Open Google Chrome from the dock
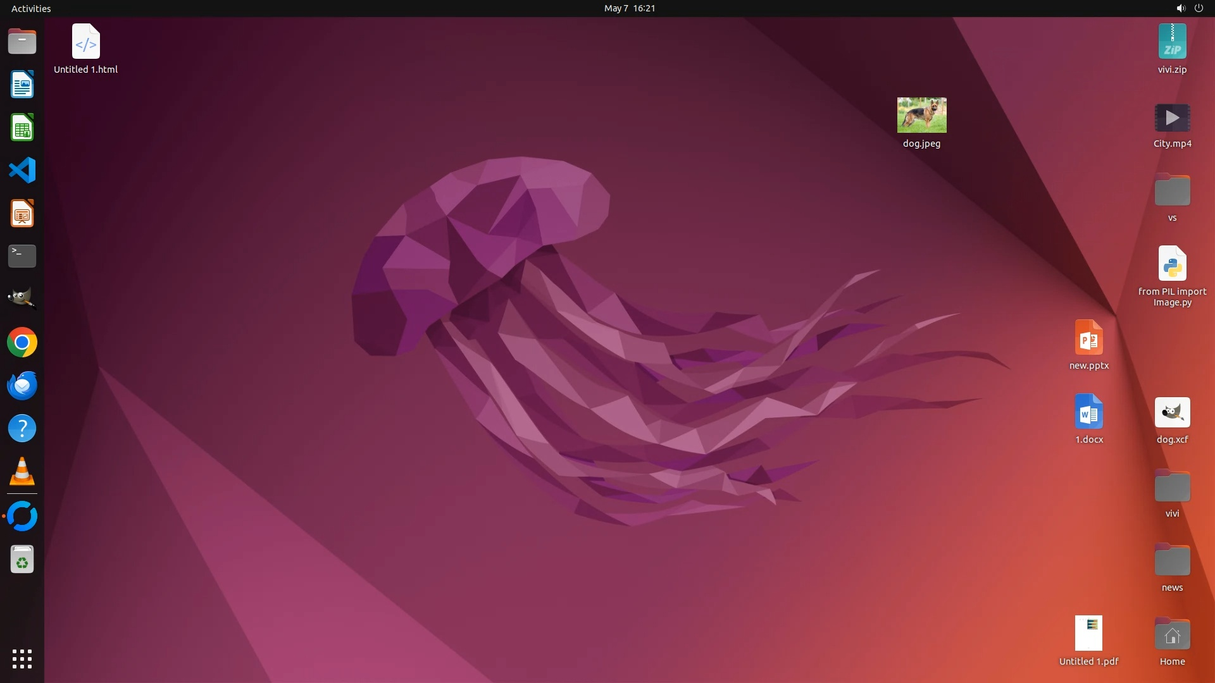Image resolution: width=1215 pixels, height=683 pixels. [22, 343]
